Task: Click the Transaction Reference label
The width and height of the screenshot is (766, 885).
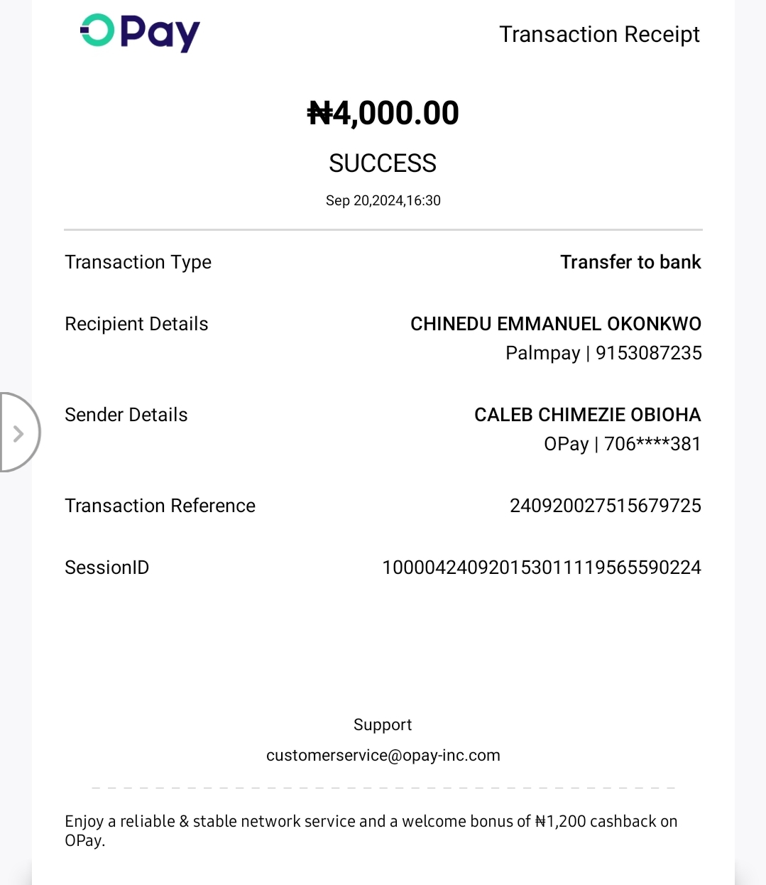Action: click(x=160, y=506)
